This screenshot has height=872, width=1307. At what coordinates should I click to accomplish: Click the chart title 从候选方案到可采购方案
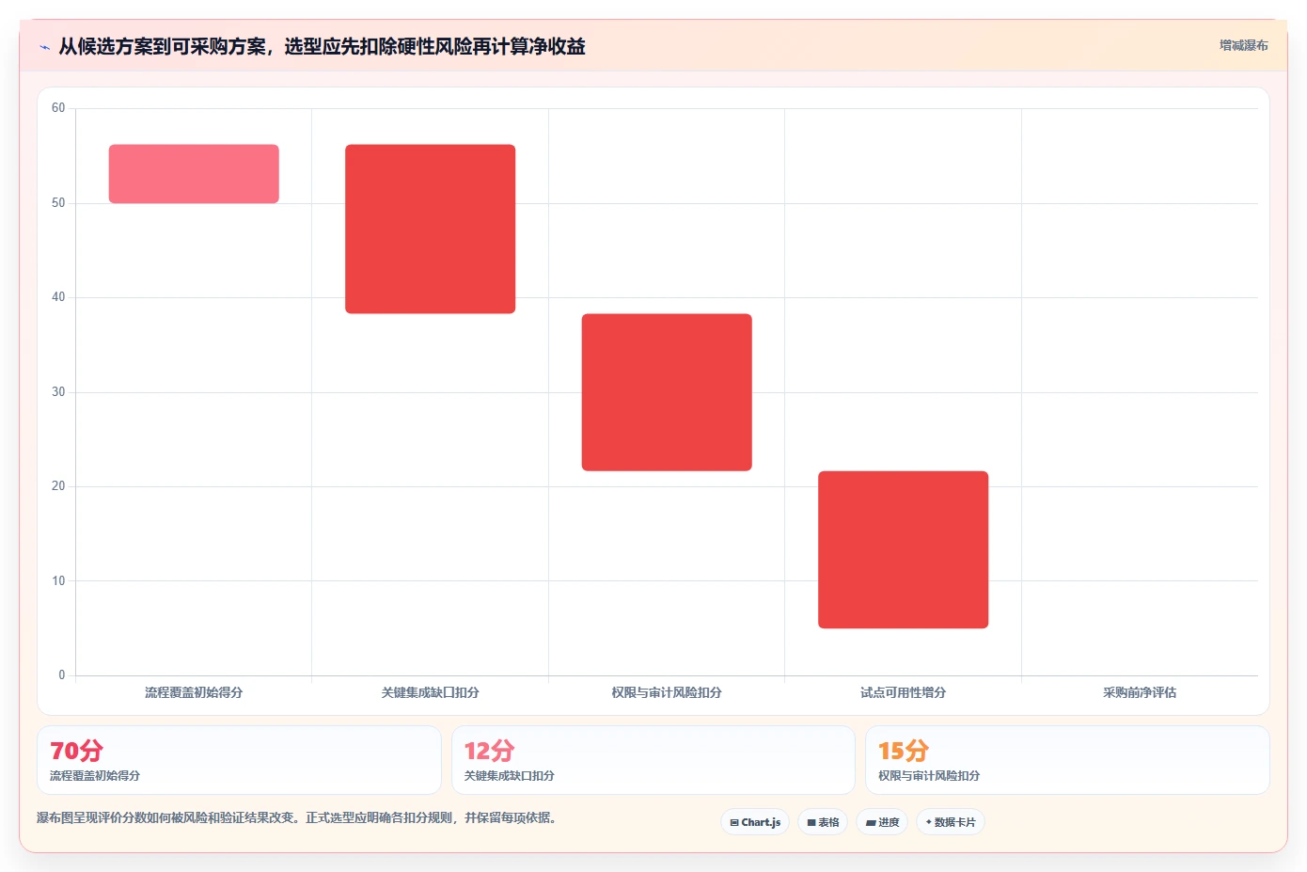(x=322, y=46)
